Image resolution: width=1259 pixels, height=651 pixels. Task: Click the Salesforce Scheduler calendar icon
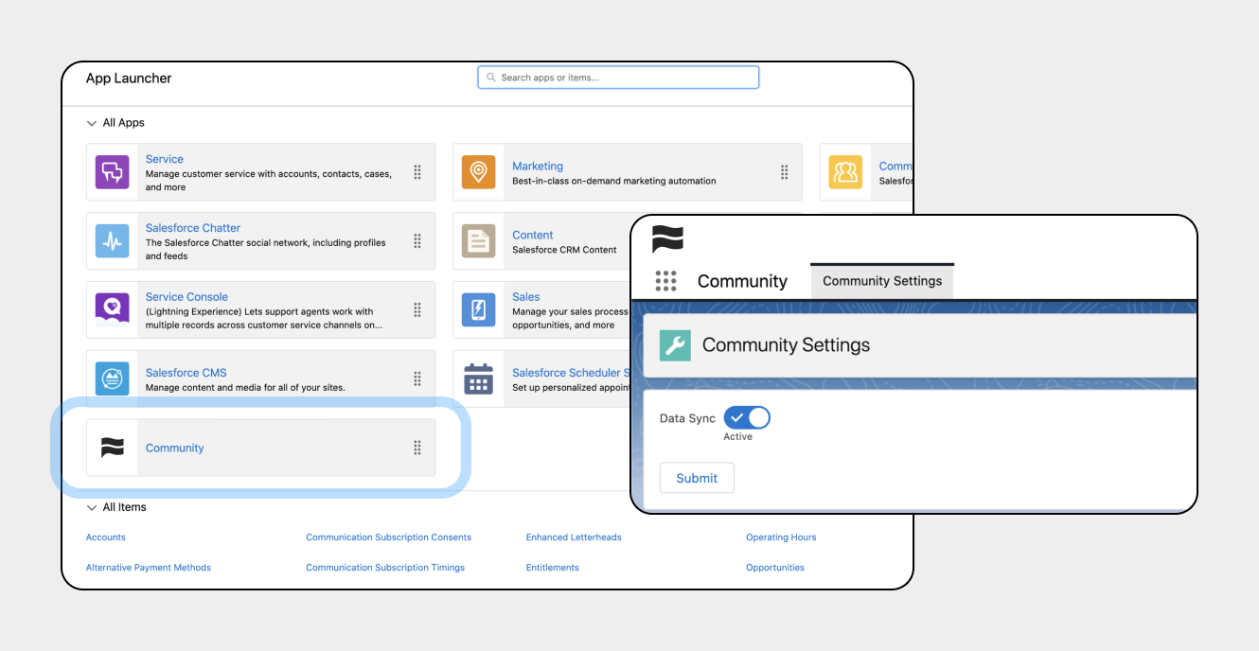pos(478,378)
